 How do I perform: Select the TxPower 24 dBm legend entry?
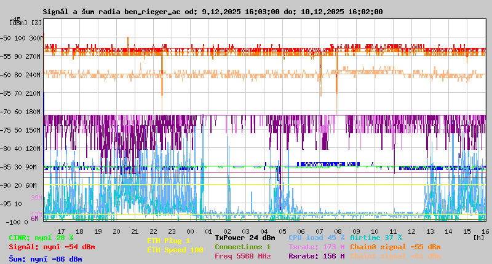point(245,238)
